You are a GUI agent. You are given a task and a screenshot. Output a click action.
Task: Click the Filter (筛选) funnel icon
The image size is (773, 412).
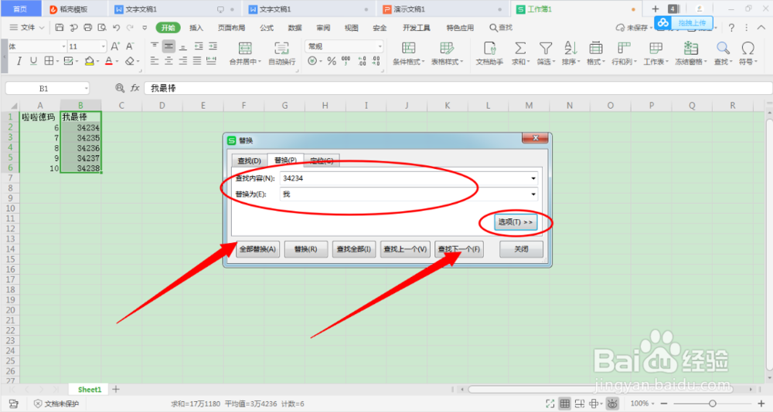tap(545, 49)
